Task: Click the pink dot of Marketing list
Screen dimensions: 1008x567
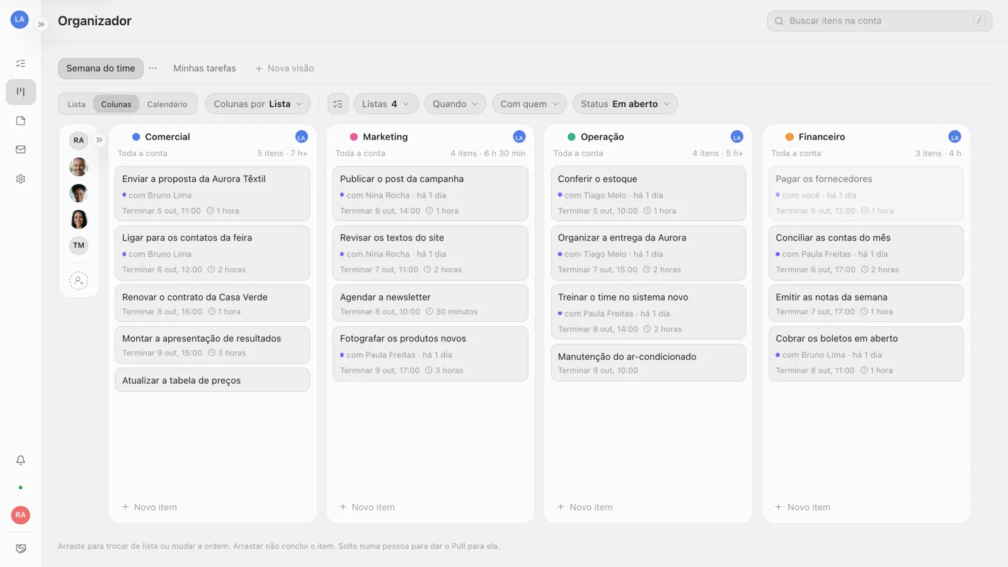Action: coord(354,137)
